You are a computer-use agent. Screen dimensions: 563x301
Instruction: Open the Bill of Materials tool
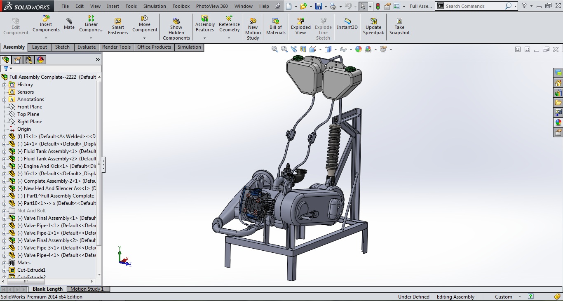(276, 27)
